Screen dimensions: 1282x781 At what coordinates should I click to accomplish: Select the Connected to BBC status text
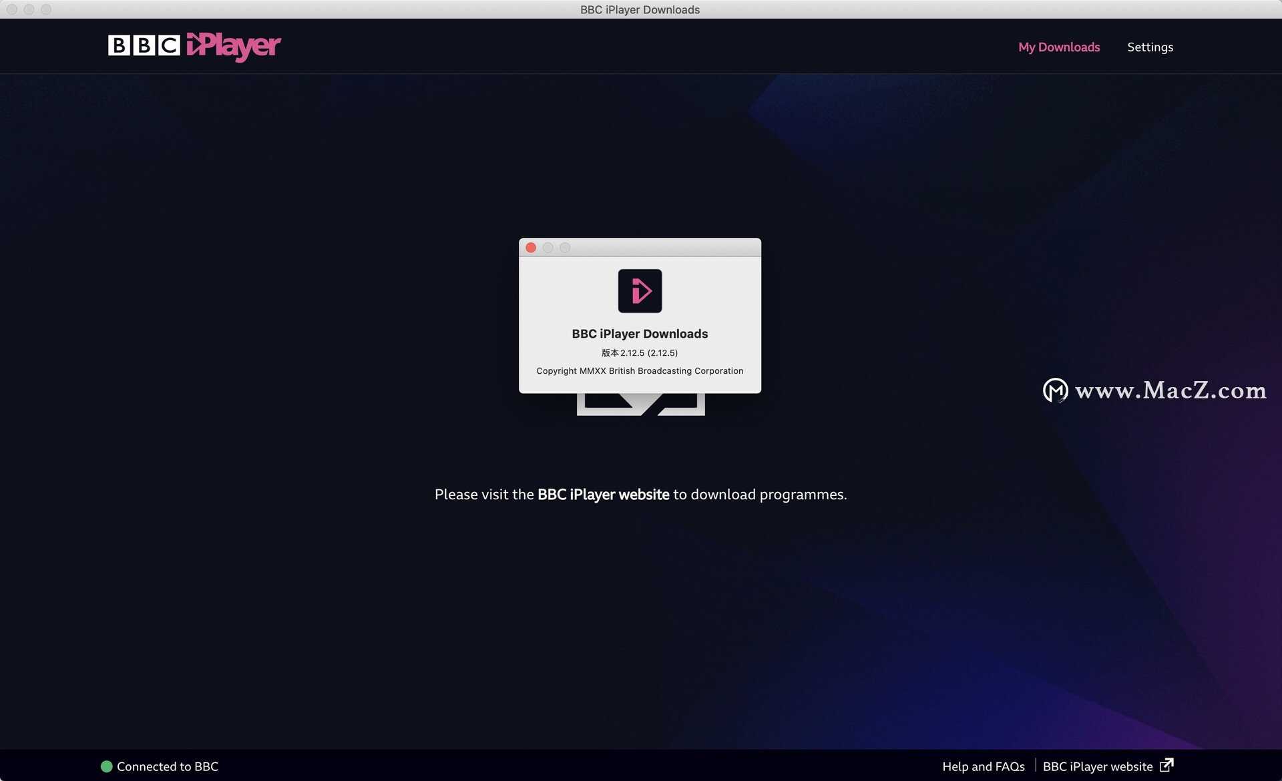point(168,766)
